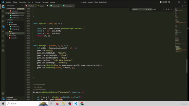Image resolution: width=189 pixels, height=106 pixels.
Task: Toggle regular expression in find widget
Action: click(151, 9)
